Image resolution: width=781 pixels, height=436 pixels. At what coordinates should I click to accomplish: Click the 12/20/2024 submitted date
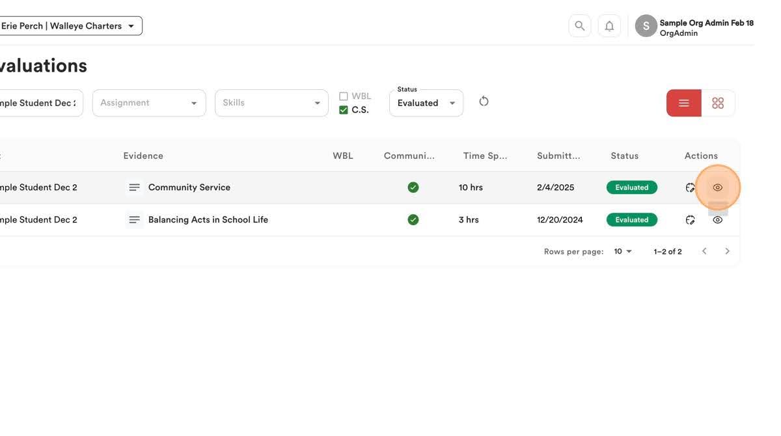560,220
